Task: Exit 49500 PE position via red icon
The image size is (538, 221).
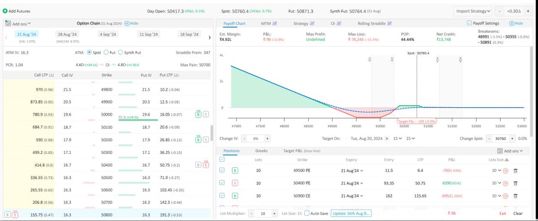Action: pos(506,171)
